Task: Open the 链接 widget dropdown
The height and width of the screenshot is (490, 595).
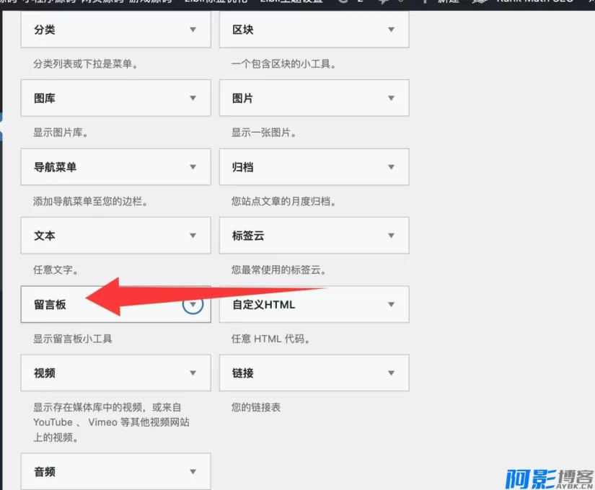Action: click(390, 373)
